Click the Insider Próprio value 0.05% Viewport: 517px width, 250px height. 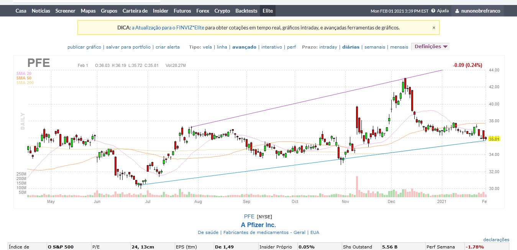307,247
